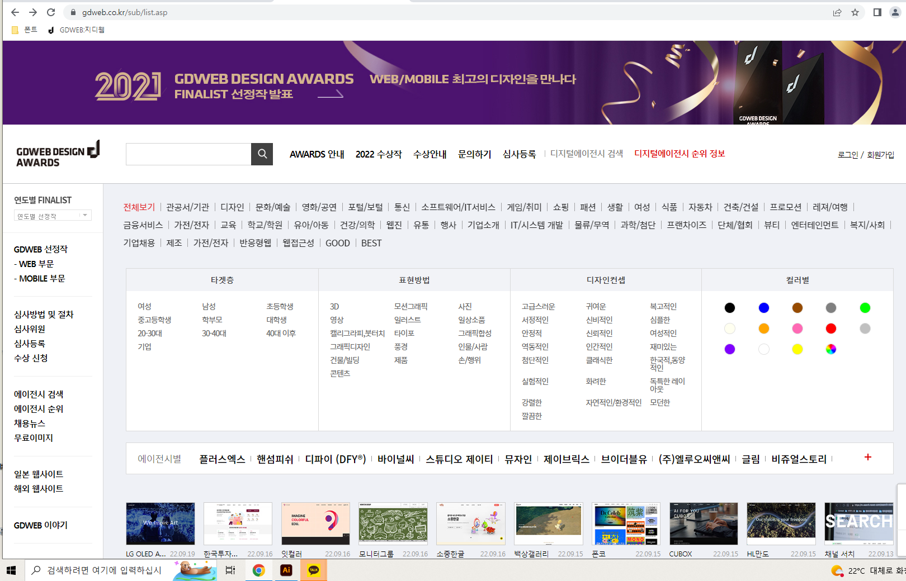
Task: Filter by 3D expression method
Action: 334,307
